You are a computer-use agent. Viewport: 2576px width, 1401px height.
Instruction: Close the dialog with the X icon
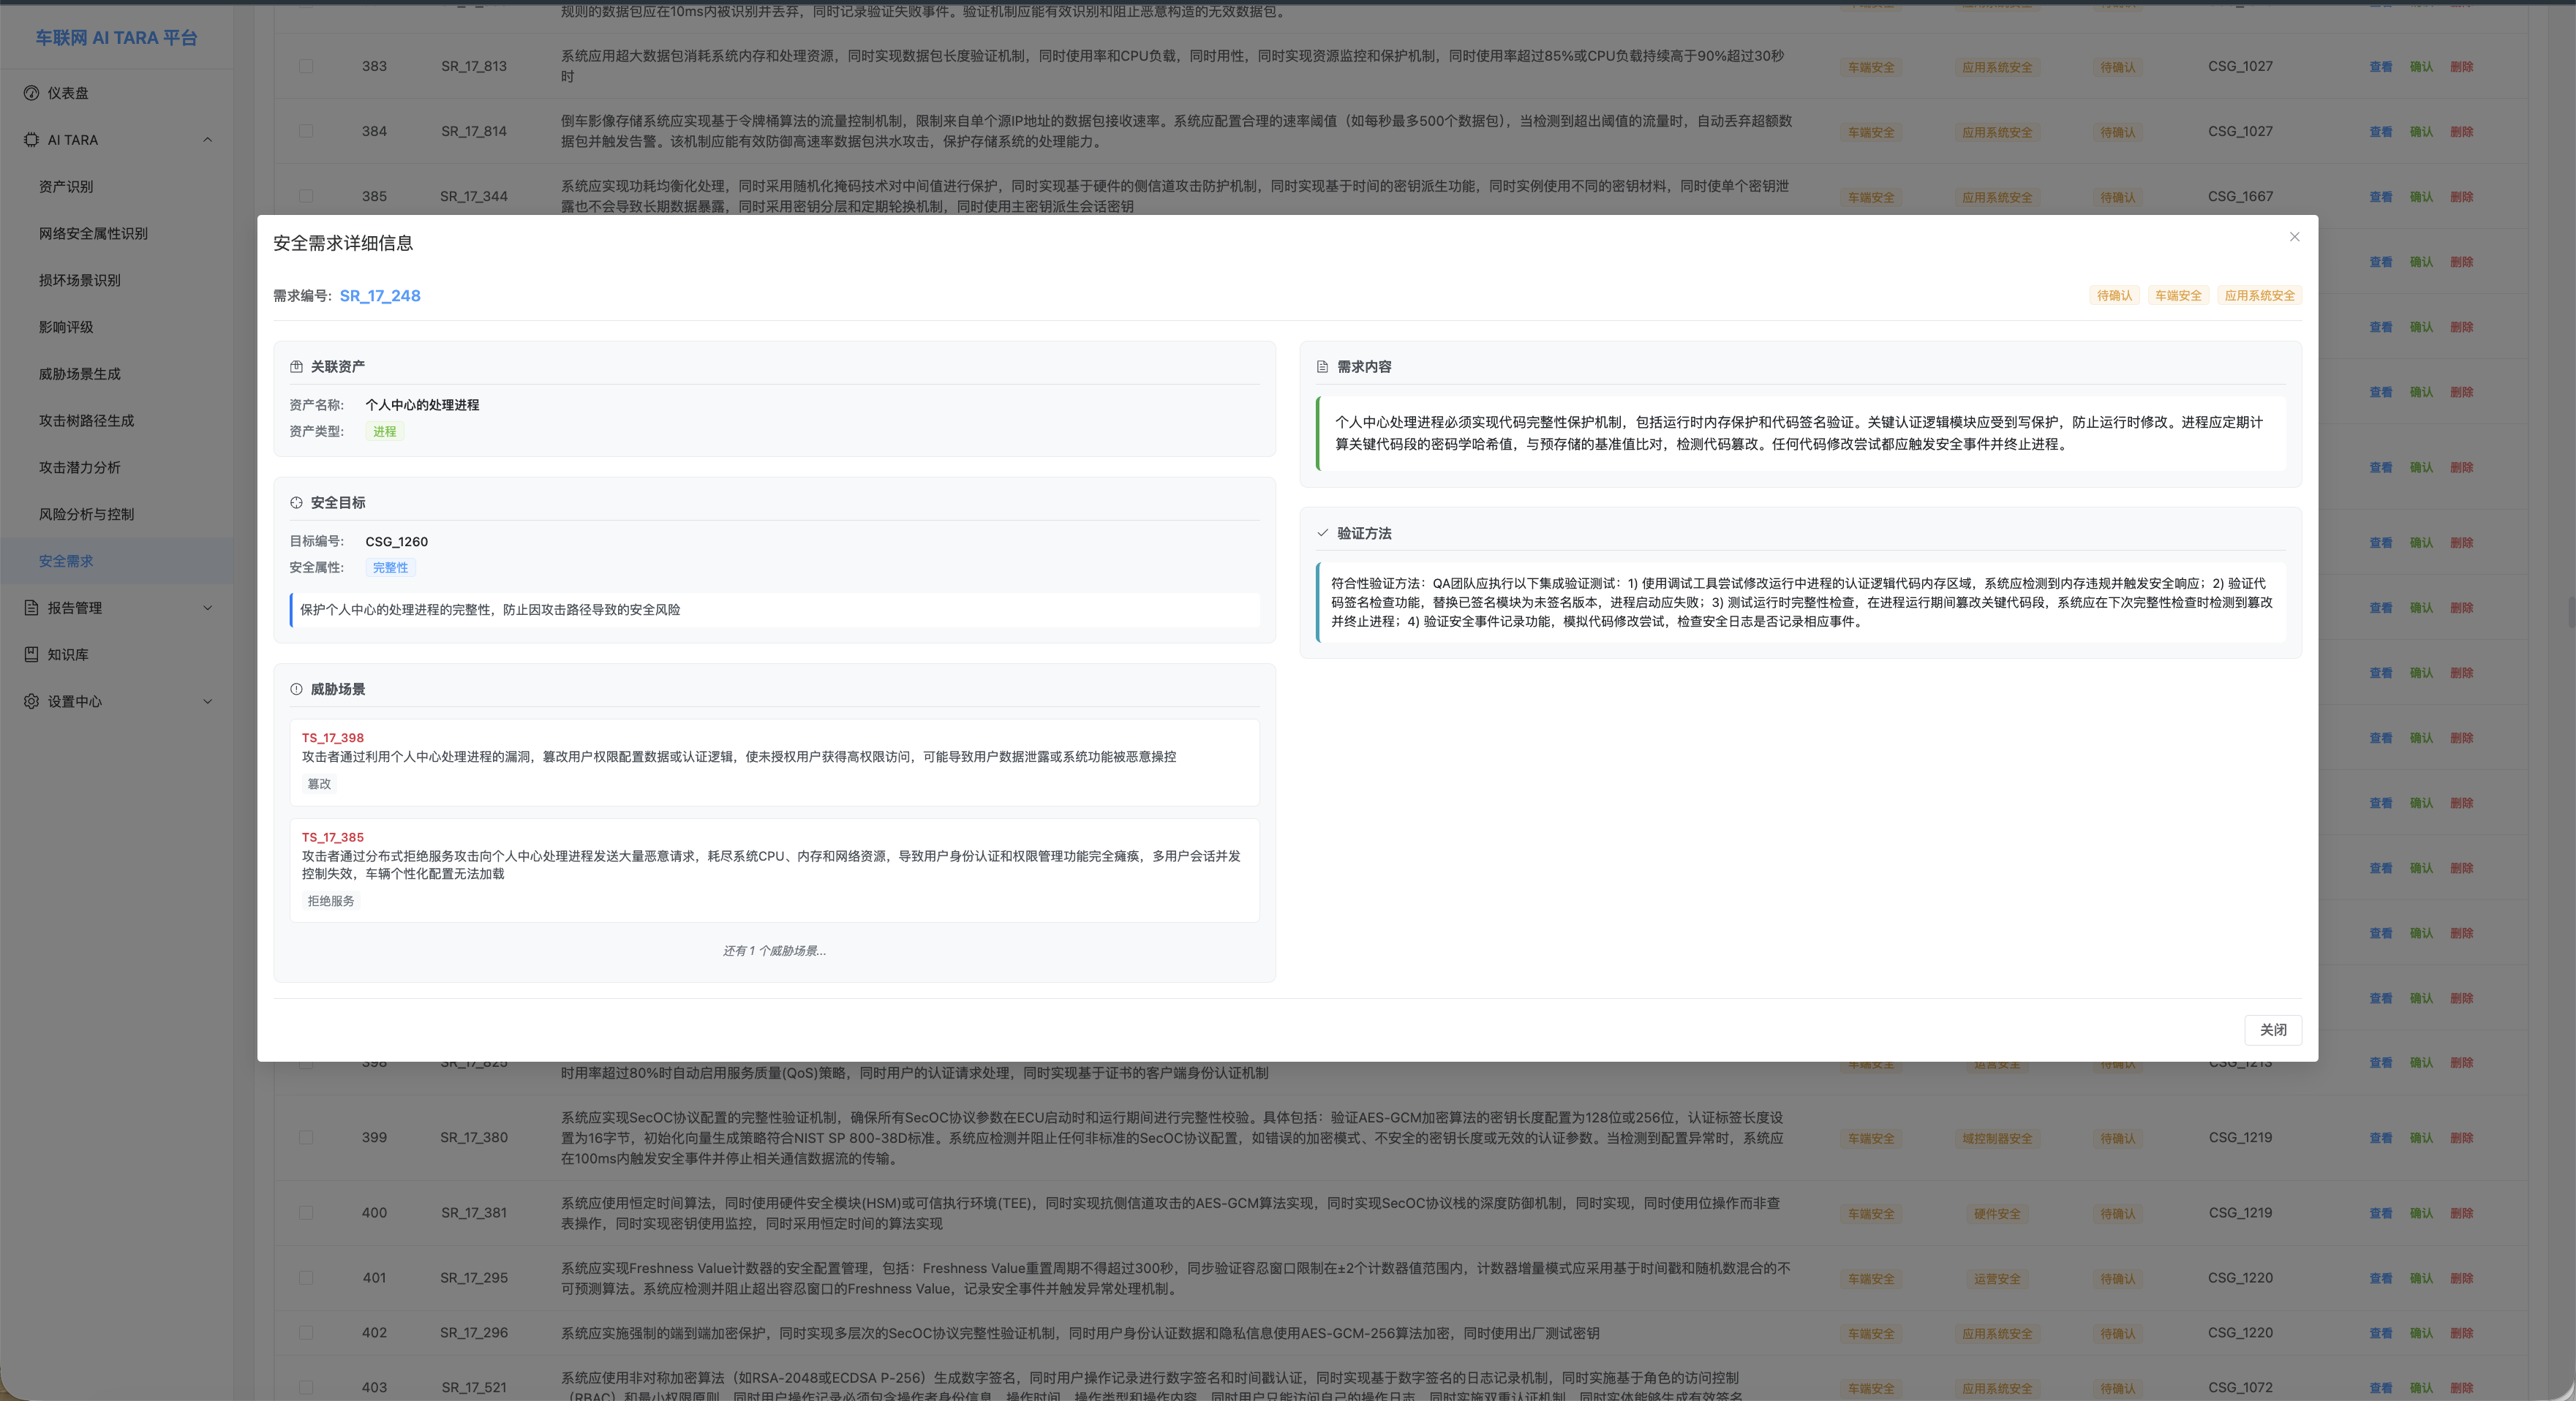point(2294,237)
